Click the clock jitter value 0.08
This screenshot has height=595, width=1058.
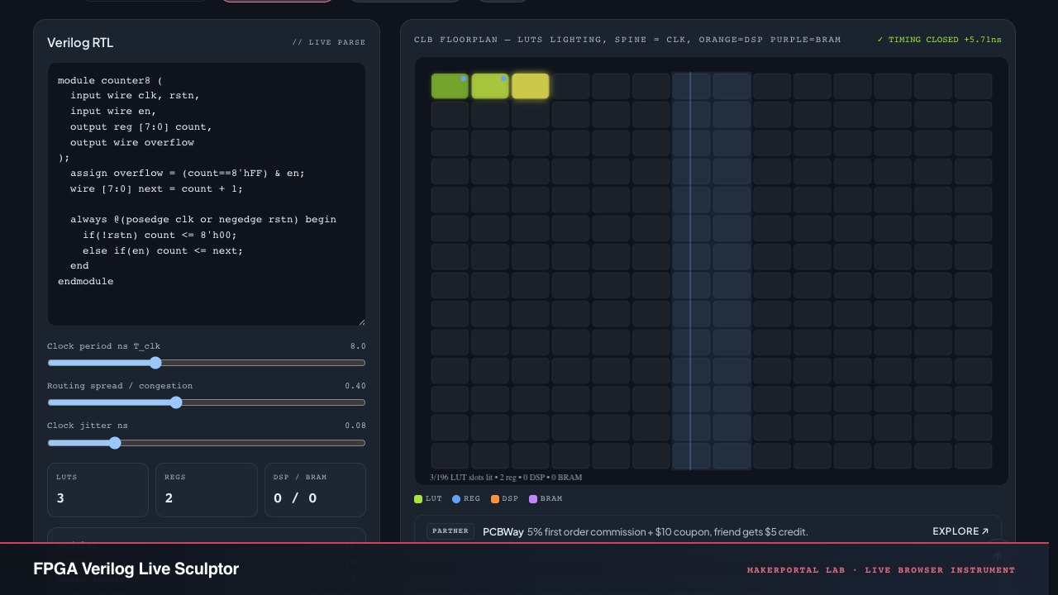coord(355,426)
